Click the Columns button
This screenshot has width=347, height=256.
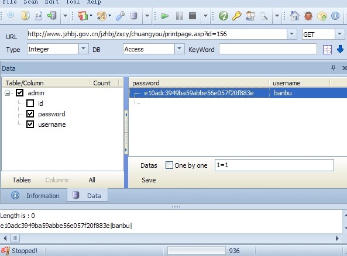57,180
